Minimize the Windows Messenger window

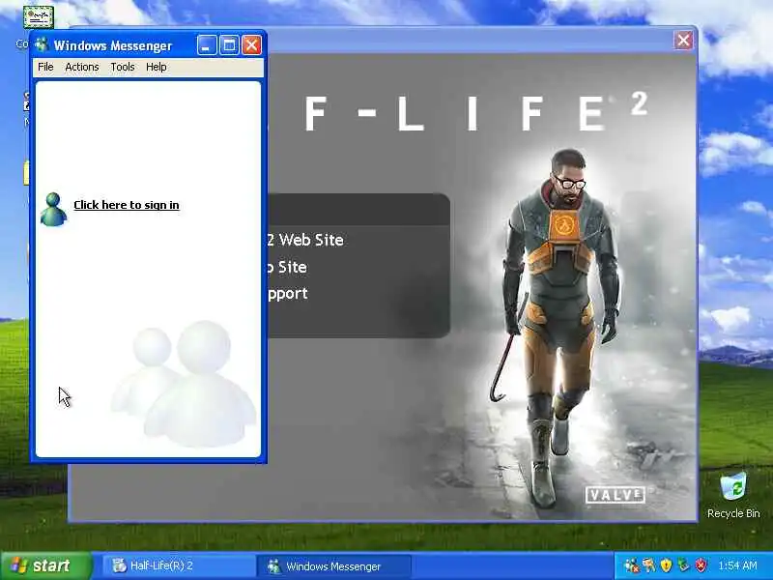click(207, 45)
